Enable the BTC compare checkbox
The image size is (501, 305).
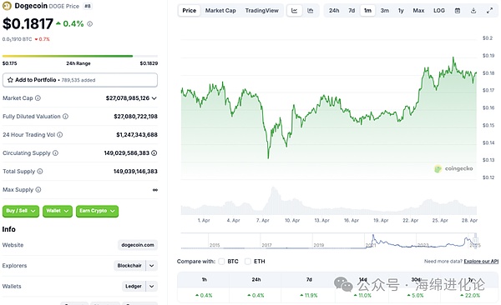pyautogui.click(x=221, y=262)
